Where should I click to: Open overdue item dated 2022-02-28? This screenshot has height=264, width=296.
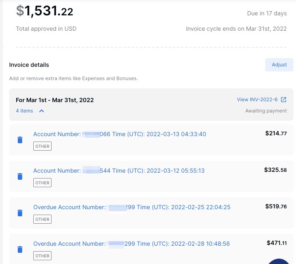[131, 244]
